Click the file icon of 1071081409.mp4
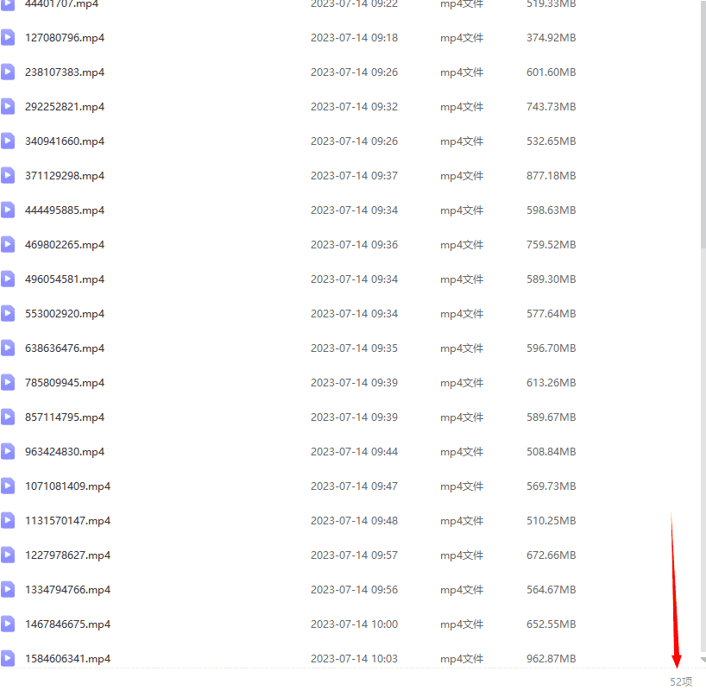The width and height of the screenshot is (706, 690). pos(8,486)
